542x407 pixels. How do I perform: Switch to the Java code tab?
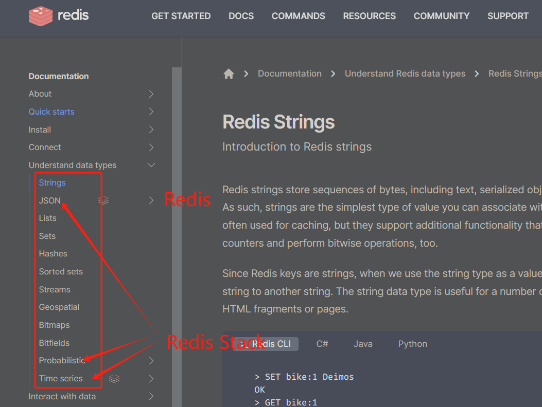click(363, 344)
